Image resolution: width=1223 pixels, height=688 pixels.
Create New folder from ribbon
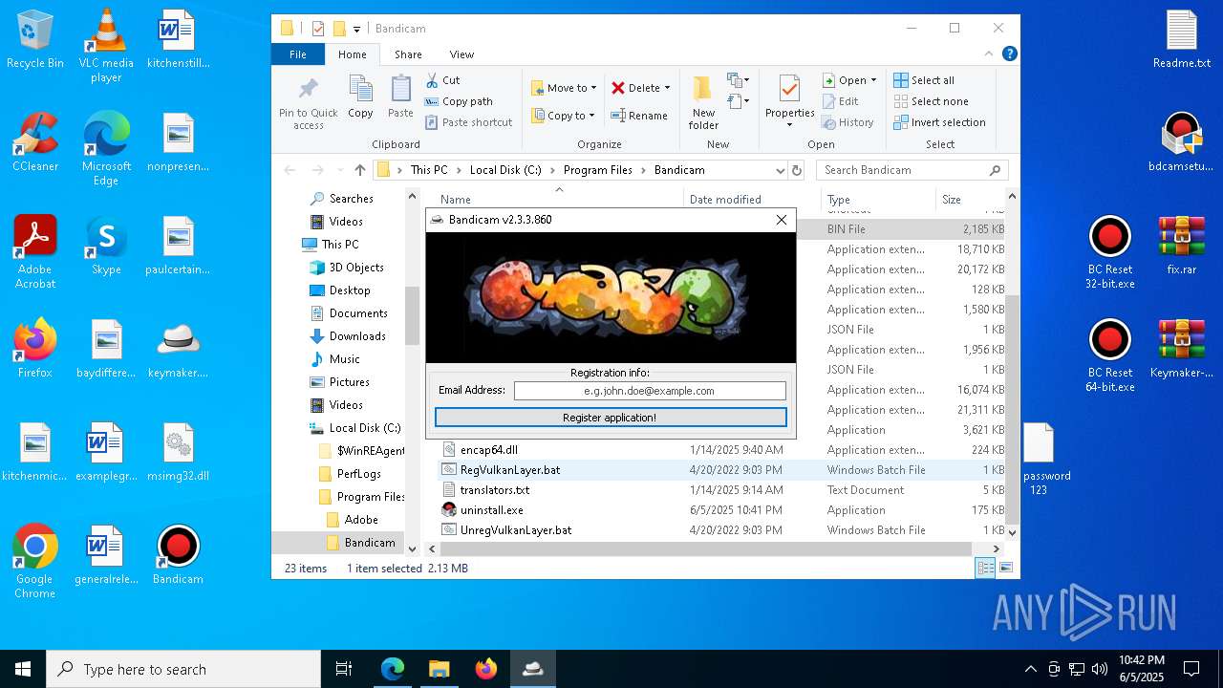click(703, 103)
